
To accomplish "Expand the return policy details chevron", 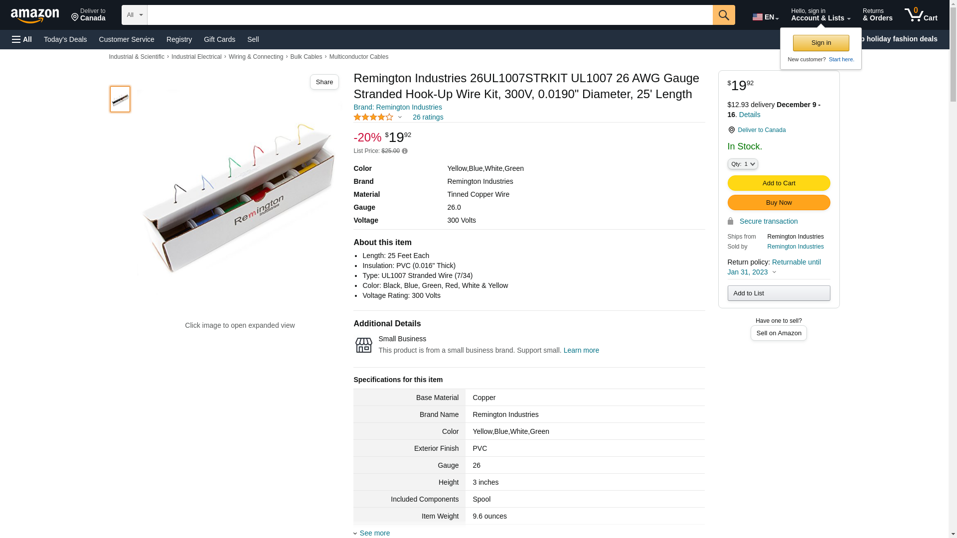I will point(774,272).
